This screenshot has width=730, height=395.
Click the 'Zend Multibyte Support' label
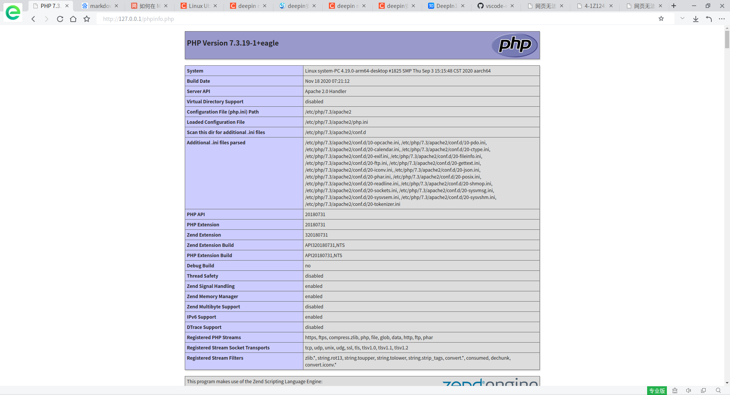pyautogui.click(x=214, y=307)
